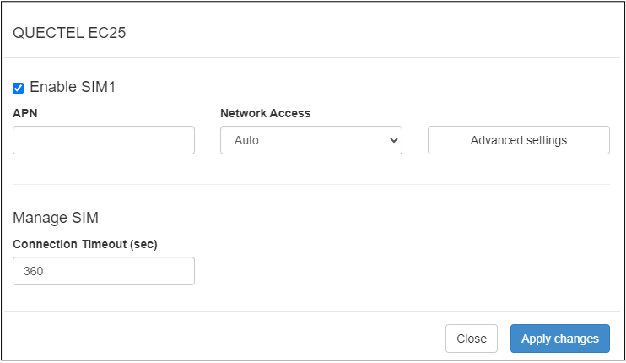Click the 360 value in timeout box

click(35, 271)
